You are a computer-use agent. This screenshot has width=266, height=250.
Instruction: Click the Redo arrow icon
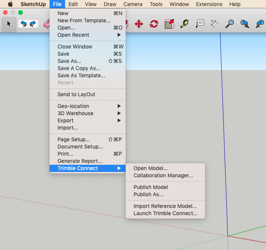coord(33,24)
